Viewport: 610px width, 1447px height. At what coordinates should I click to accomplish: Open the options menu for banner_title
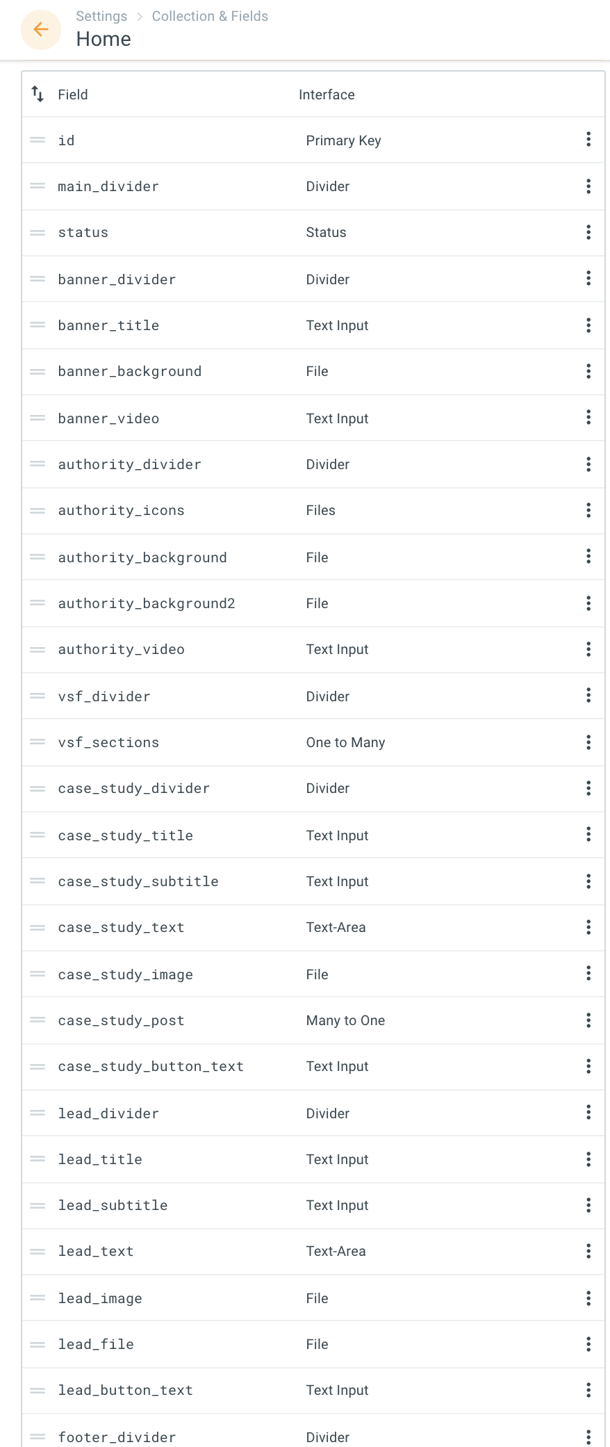click(x=588, y=325)
